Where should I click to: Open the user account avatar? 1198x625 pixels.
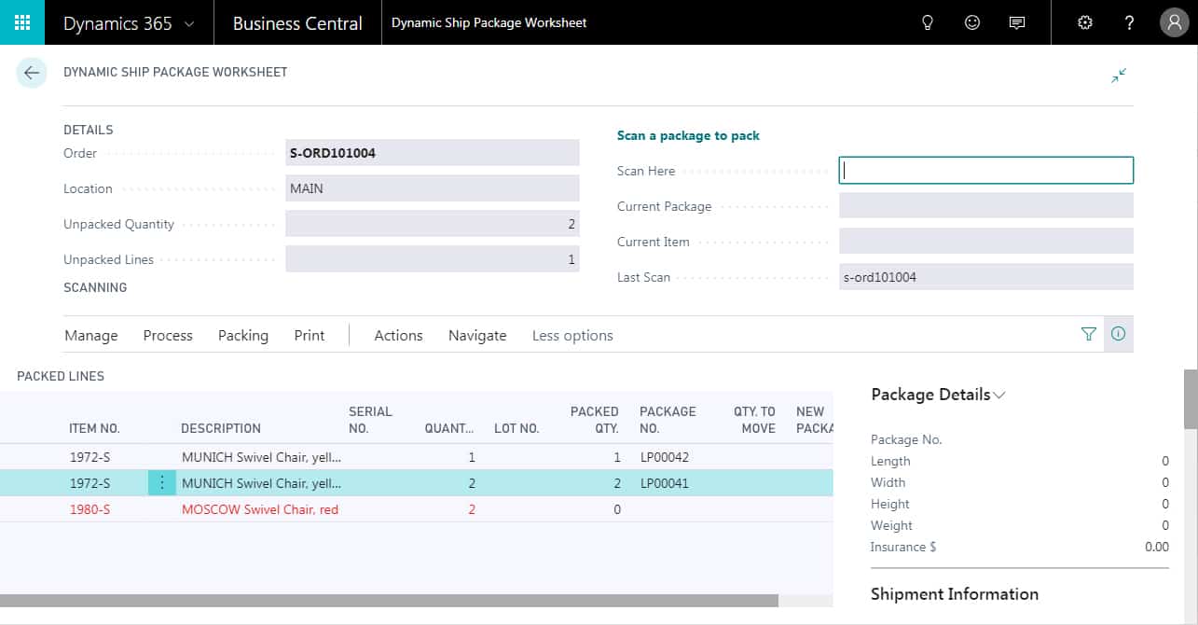click(x=1174, y=22)
